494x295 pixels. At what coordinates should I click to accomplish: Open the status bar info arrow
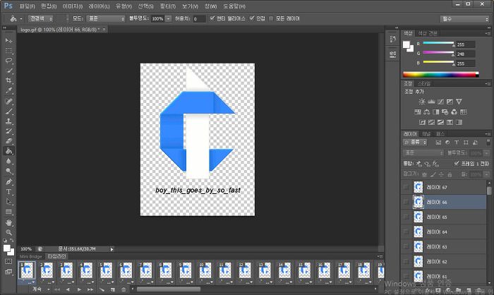[x=112, y=249]
